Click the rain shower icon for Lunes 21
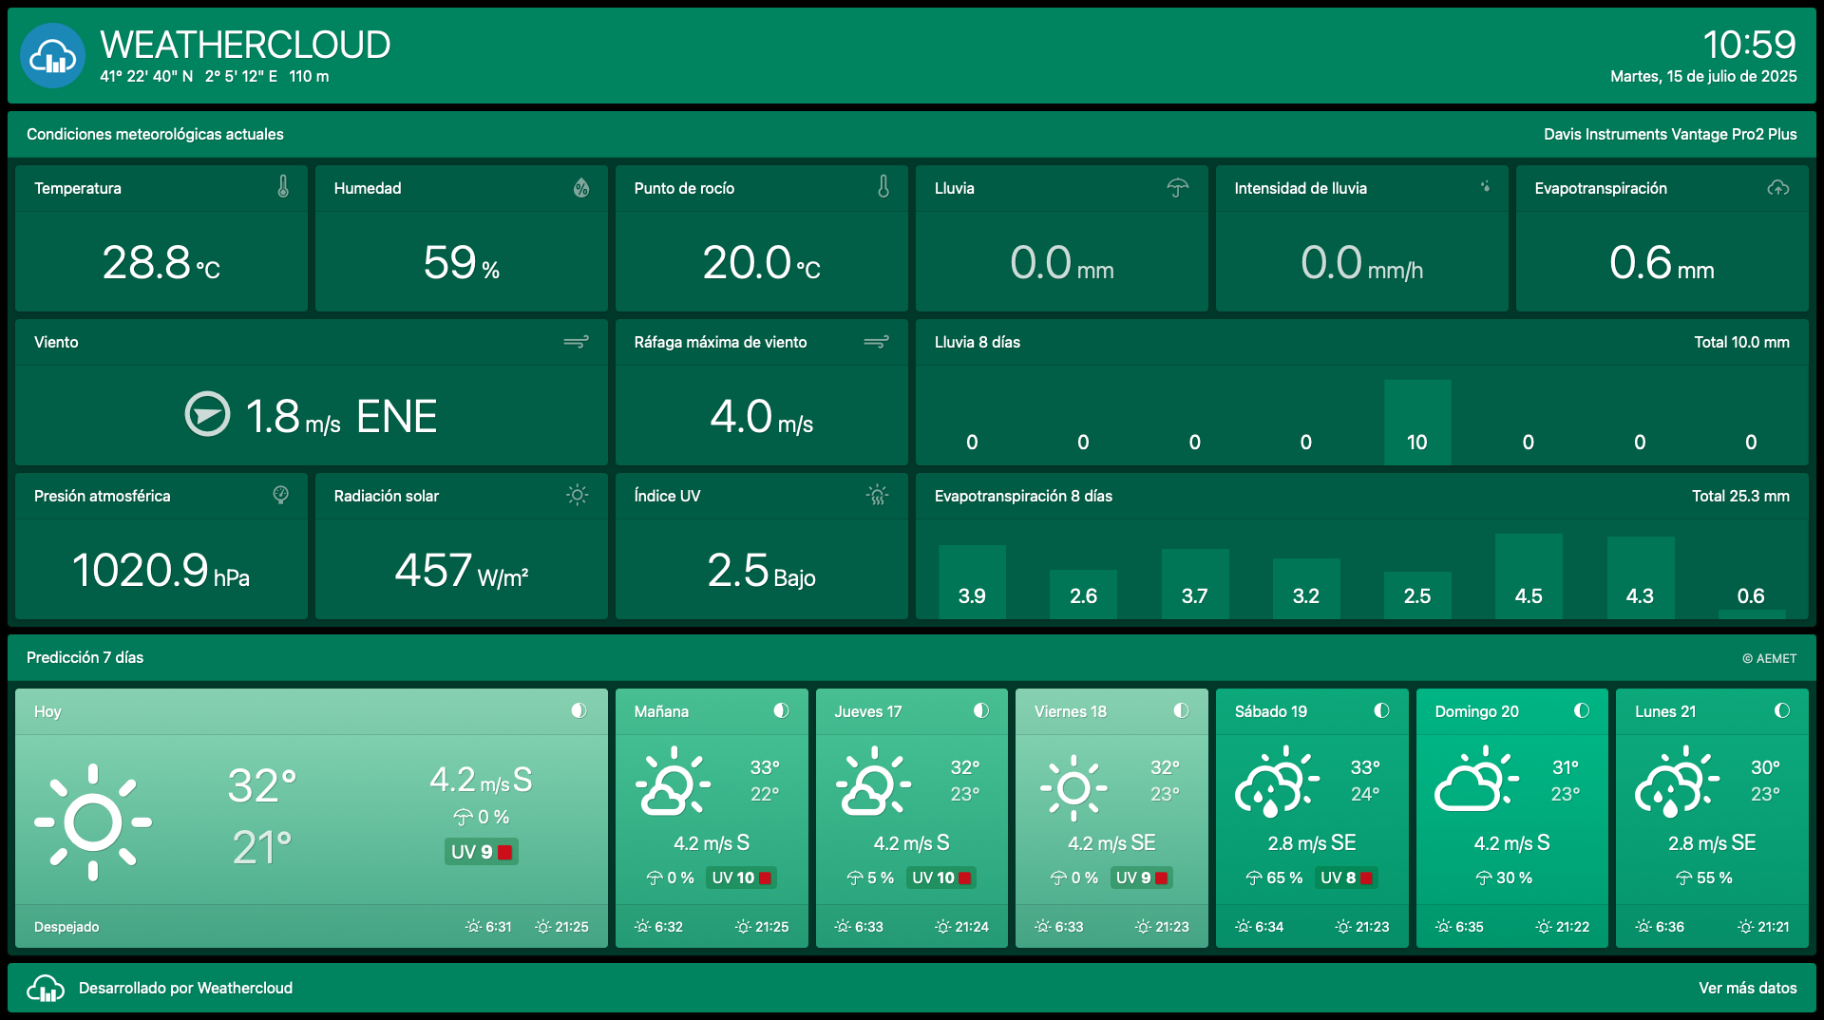Image resolution: width=1824 pixels, height=1020 pixels. pos(1677,782)
